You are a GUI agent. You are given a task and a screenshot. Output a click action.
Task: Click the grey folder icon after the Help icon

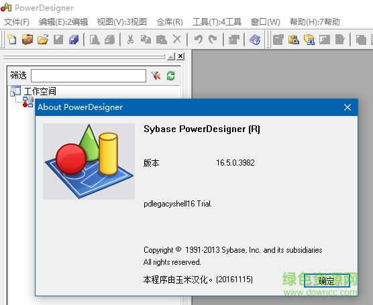click(x=278, y=40)
